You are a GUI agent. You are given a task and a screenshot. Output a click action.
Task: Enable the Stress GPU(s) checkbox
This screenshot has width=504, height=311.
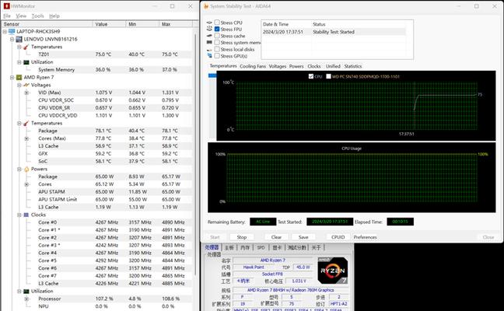(217, 56)
